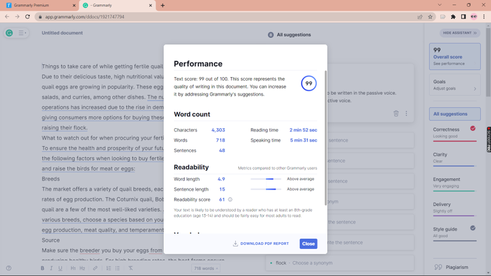Image resolution: width=491 pixels, height=276 pixels.
Task: Click the flock synonym suggestion
Action: coord(340,263)
